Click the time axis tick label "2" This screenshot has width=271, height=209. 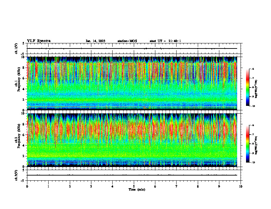70,186
